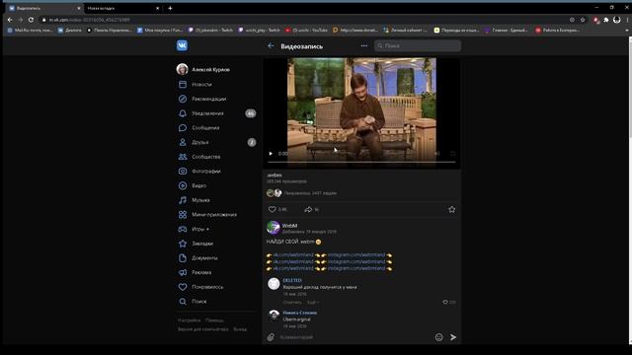
Task: Open the Twitch bookmark for uuchi_play
Action: [259, 31]
